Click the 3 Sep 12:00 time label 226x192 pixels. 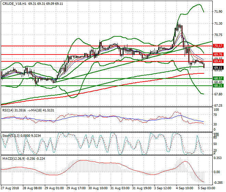click(162, 188)
